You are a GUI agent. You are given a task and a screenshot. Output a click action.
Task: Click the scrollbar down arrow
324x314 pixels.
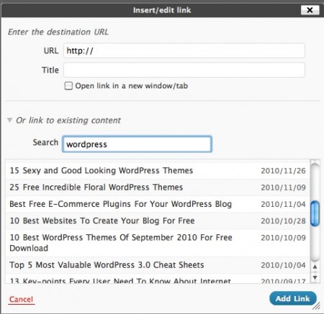315,277
